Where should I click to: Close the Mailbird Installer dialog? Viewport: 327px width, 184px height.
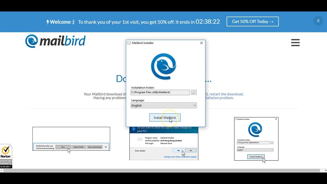pyautogui.click(x=202, y=43)
